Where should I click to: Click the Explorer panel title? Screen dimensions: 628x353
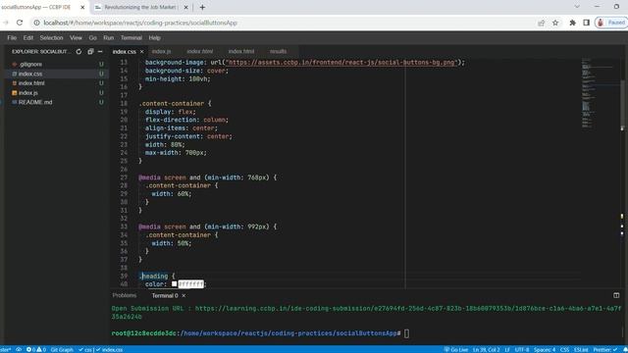[41, 52]
